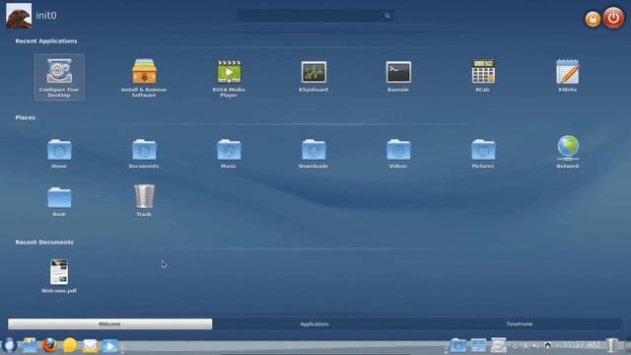This screenshot has height=355, width=631.
Task: Launch Install & Remove Software
Action: click(x=144, y=77)
